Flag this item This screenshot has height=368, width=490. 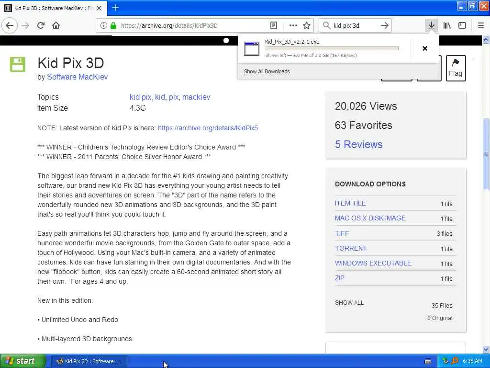click(456, 68)
